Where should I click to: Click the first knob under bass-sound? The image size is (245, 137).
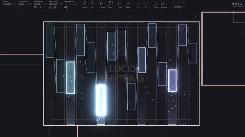pyautogui.click(x=50, y=8)
